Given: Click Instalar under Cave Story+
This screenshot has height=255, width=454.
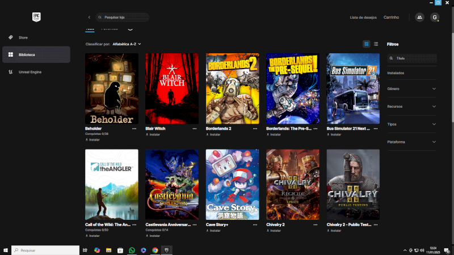Looking at the screenshot, I should tap(213, 231).
